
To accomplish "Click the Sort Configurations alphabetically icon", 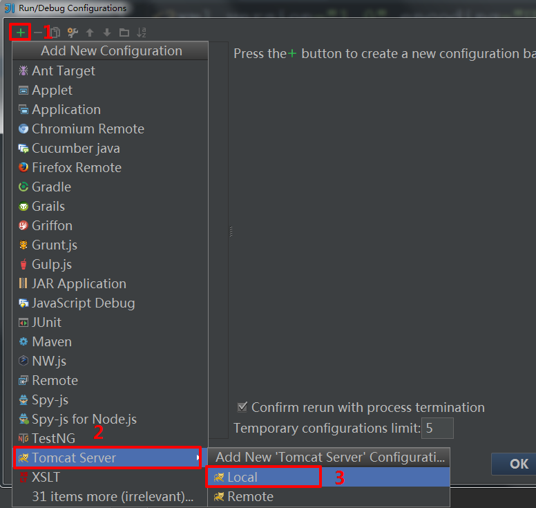I will coord(141,32).
